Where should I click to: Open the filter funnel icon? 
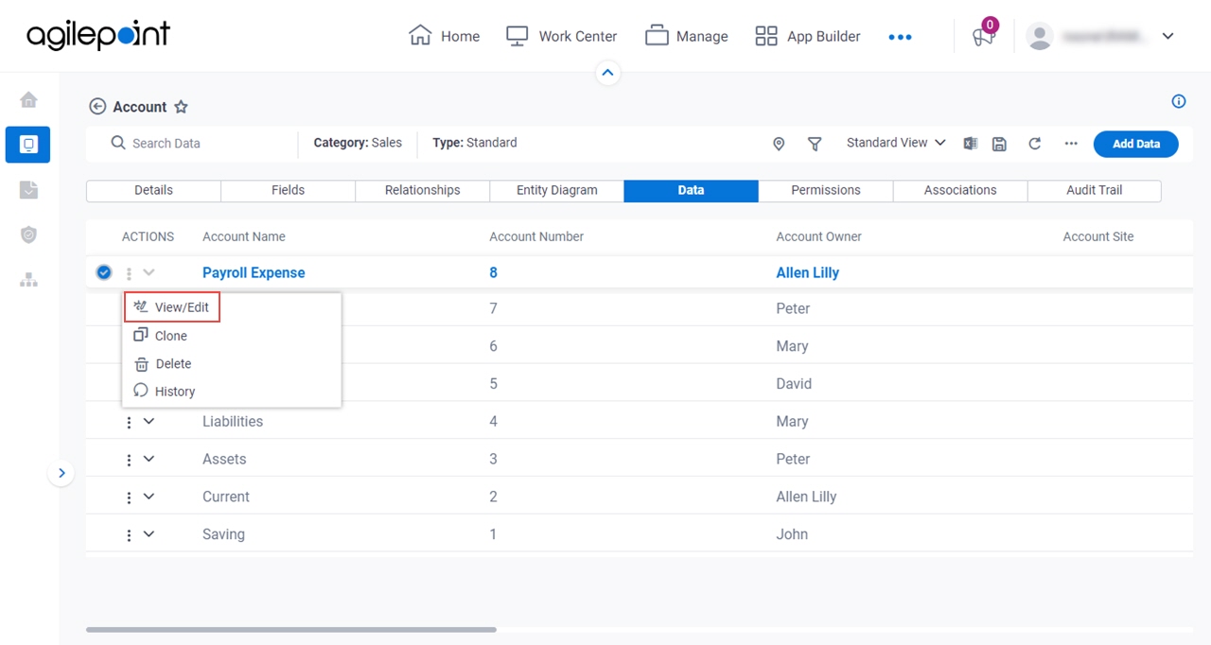tap(815, 144)
